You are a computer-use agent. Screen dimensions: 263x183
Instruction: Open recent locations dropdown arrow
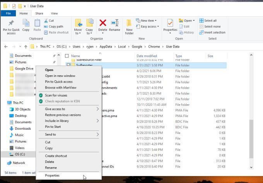20,47
